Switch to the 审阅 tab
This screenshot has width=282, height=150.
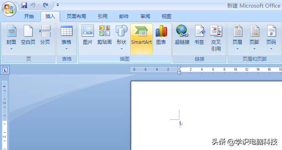(x=145, y=16)
